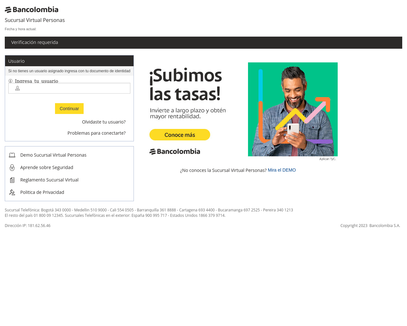Click the Bancolombia logo in the header
Viewport: 407px width, 326px height.
(31, 10)
